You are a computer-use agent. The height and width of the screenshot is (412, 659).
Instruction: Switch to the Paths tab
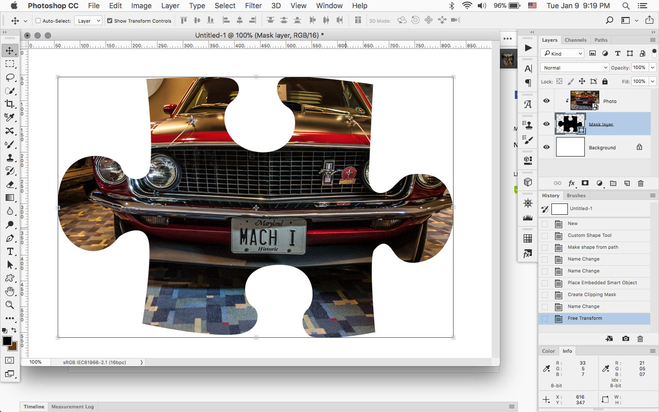click(601, 40)
